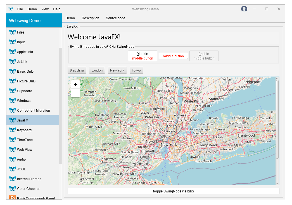Click the icon beside Windows
This screenshot has width=292, height=205.
[13, 101]
